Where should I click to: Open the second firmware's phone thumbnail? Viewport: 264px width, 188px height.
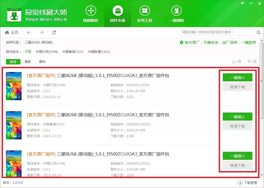pos(13,125)
